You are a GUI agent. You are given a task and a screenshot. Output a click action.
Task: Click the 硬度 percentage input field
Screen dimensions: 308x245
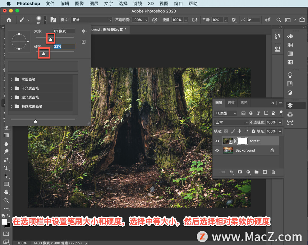pyautogui.click(x=64, y=46)
